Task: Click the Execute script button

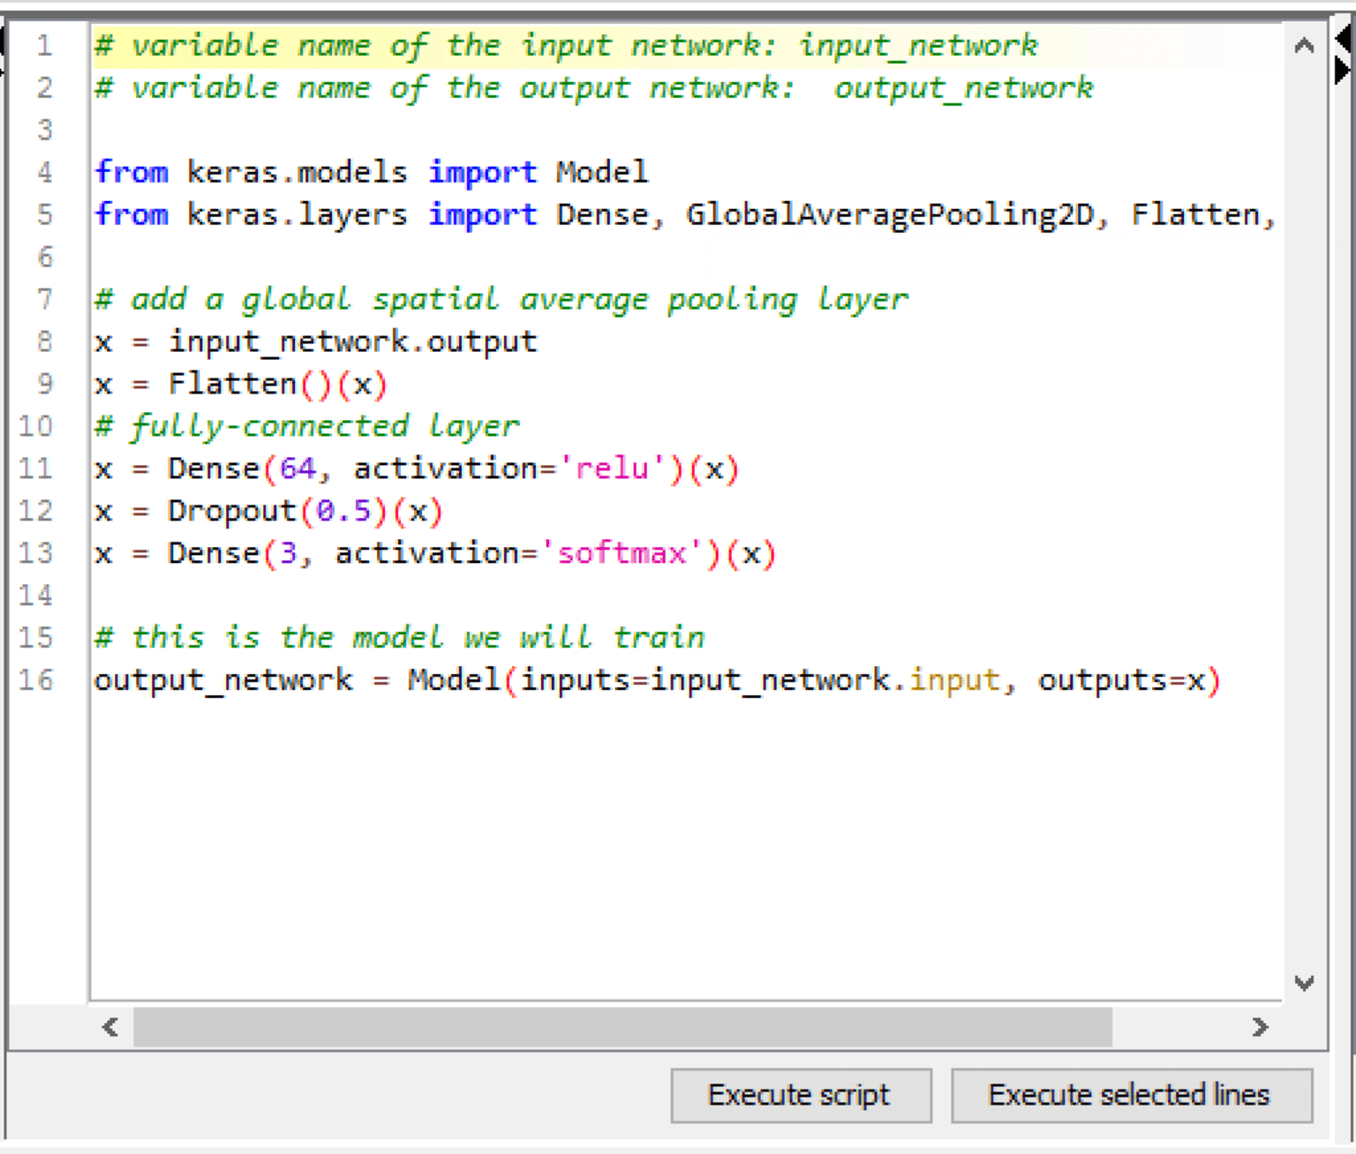Action: click(x=801, y=1095)
